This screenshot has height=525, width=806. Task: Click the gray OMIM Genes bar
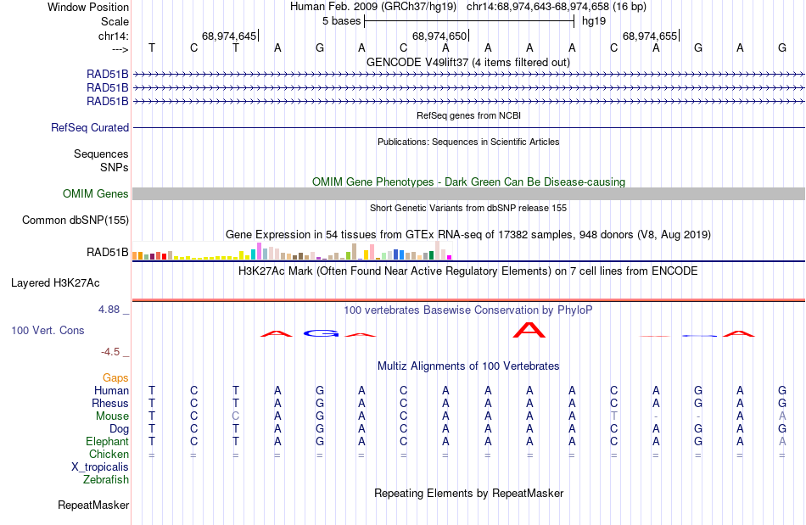tap(468, 193)
